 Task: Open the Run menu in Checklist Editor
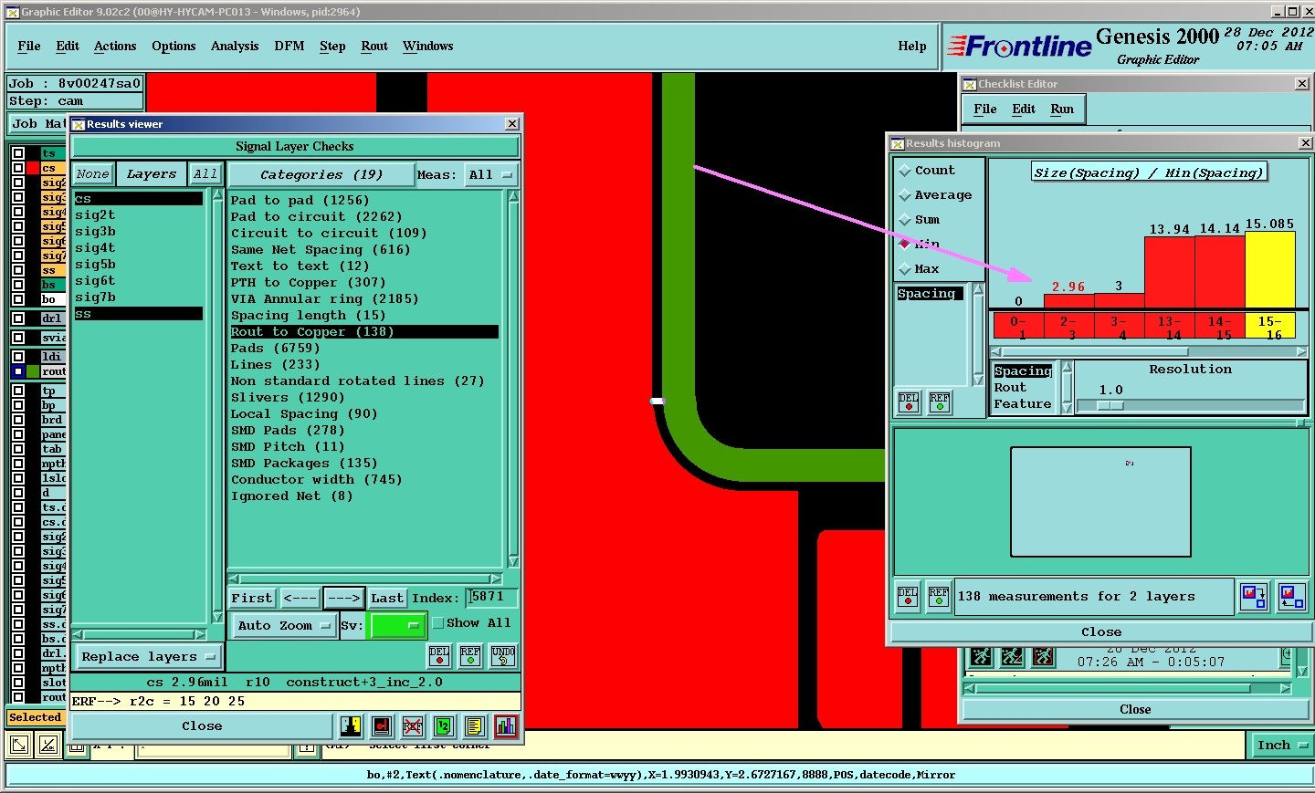1062,110
